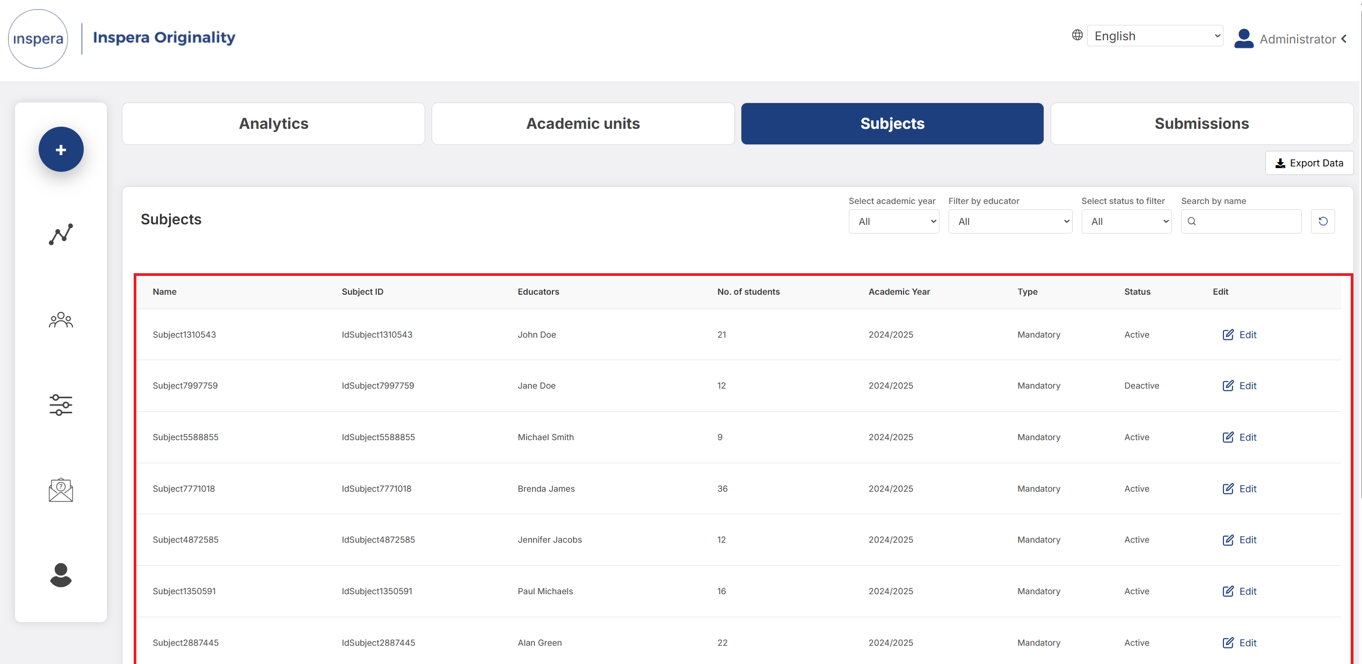Image resolution: width=1362 pixels, height=664 pixels.
Task: Open the profile person sidebar icon
Action: (61, 575)
